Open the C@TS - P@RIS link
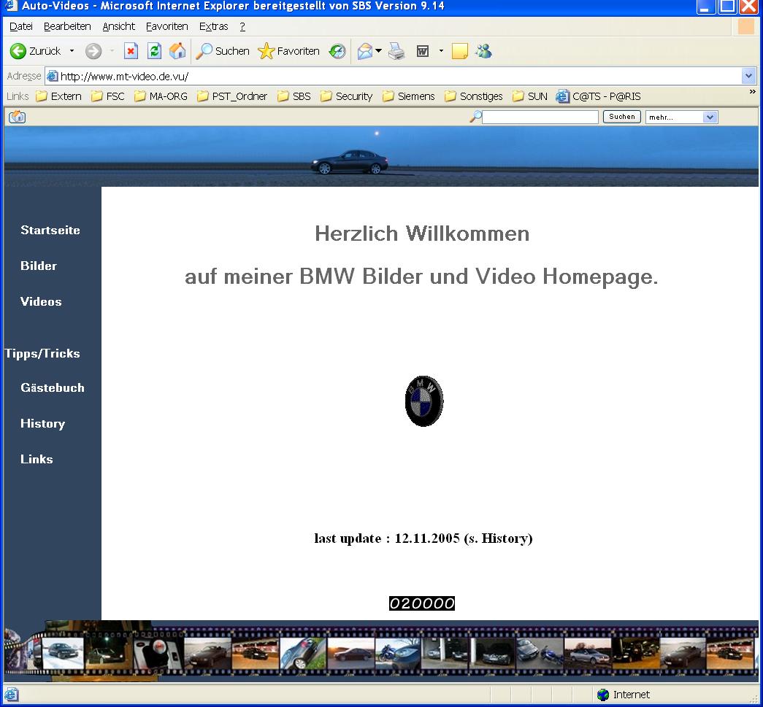The image size is (763, 707). (599, 96)
